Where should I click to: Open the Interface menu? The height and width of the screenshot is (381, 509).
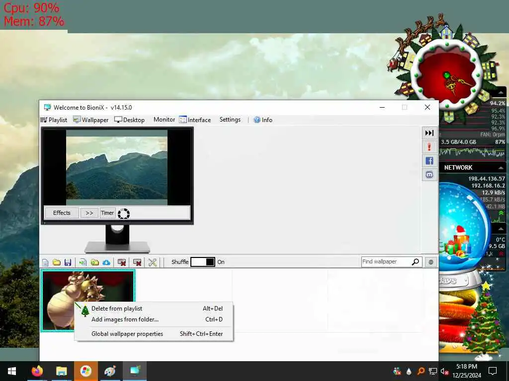point(195,120)
